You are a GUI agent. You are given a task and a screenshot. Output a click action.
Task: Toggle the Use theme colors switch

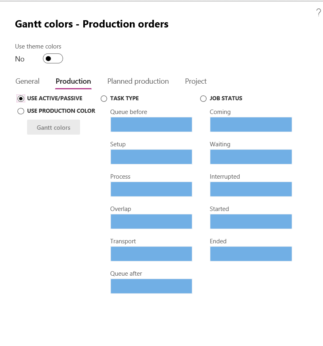click(53, 59)
